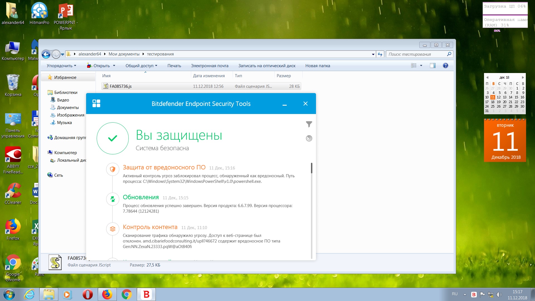Screen dimensions: 535x301
Task: Click the Поиск: тестирования search field
Action: click(416, 54)
